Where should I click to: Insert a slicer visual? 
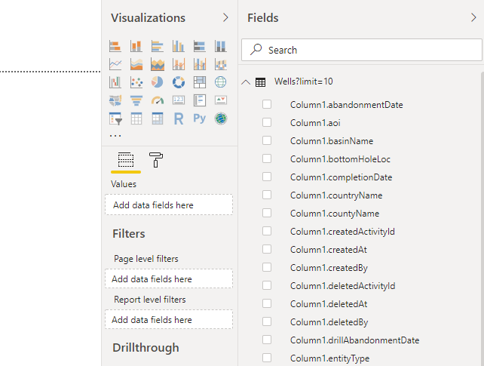pyautogui.click(x=115, y=118)
